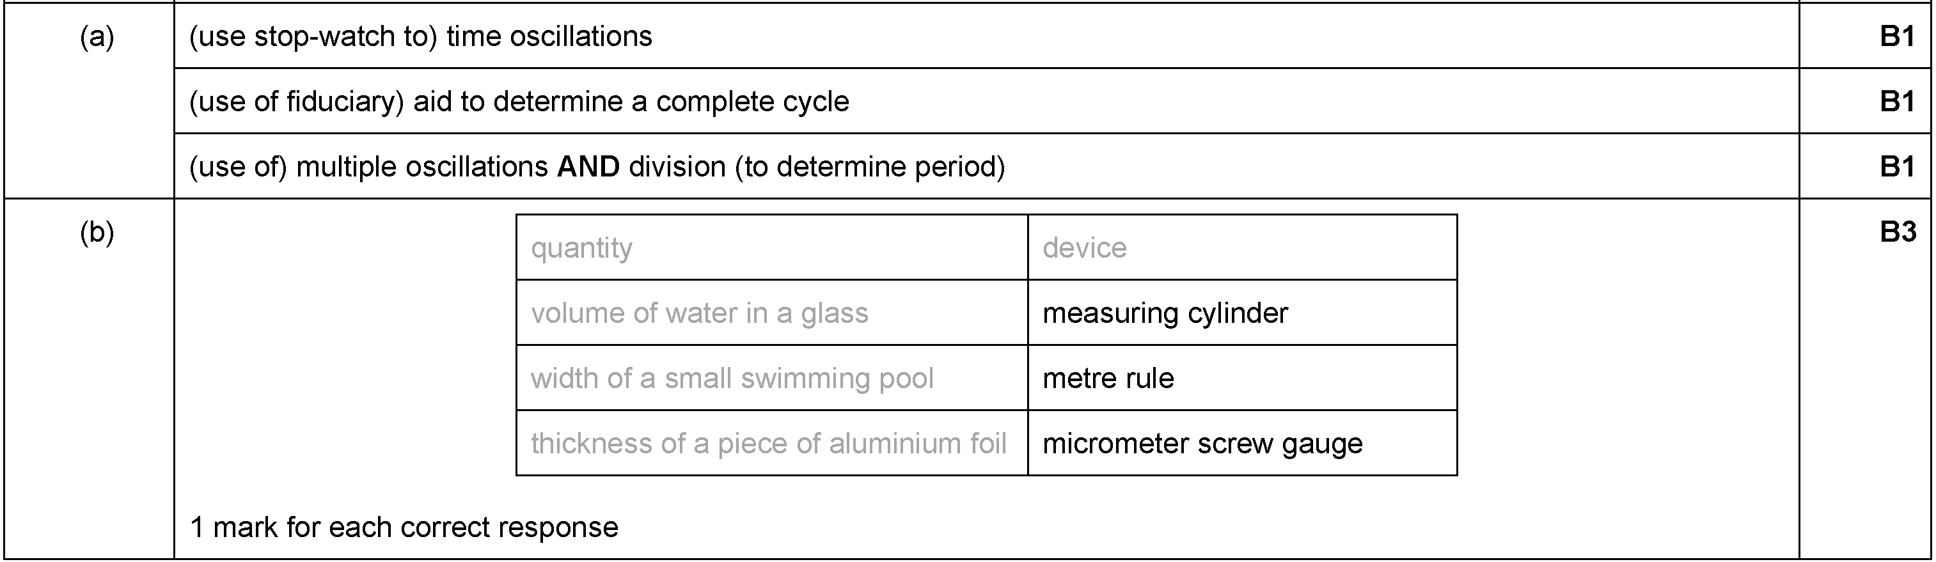Select the 'thickness of a piece of aluminium foil' cell
The height and width of the screenshot is (562, 1936).
pos(772,443)
